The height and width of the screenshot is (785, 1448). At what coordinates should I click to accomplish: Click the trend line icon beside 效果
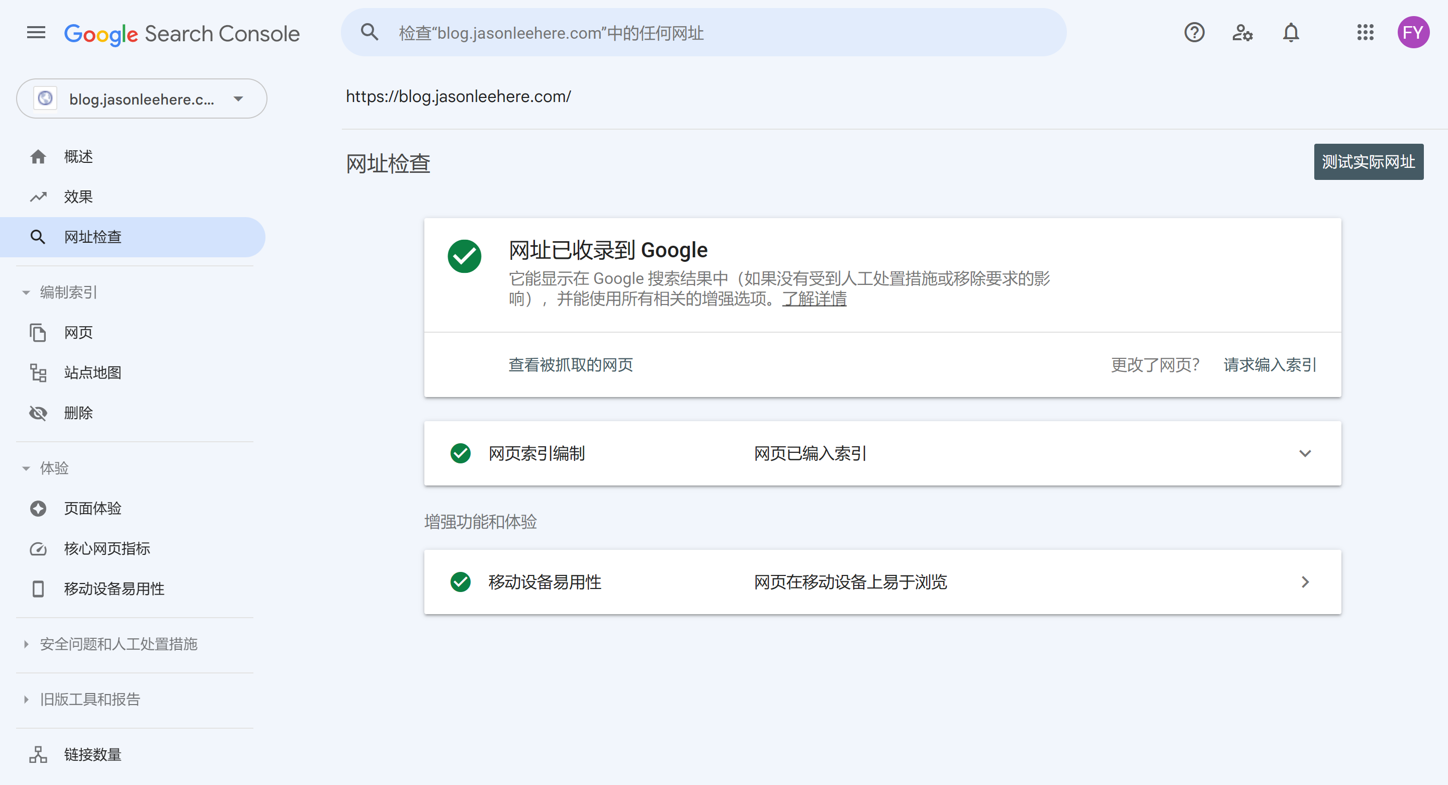[38, 197]
